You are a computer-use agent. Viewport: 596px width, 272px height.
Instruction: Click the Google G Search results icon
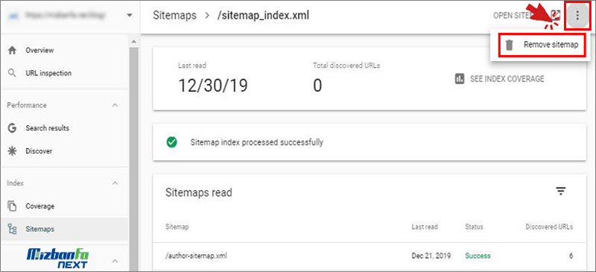(12, 128)
